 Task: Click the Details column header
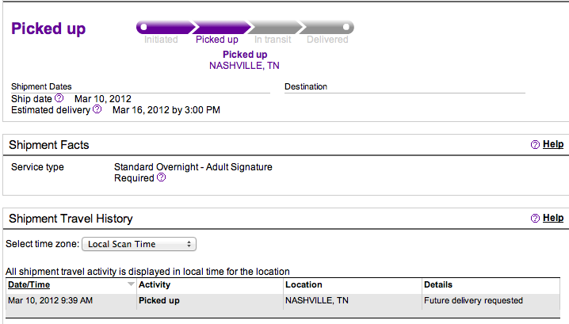pyautogui.click(x=438, y=284)
